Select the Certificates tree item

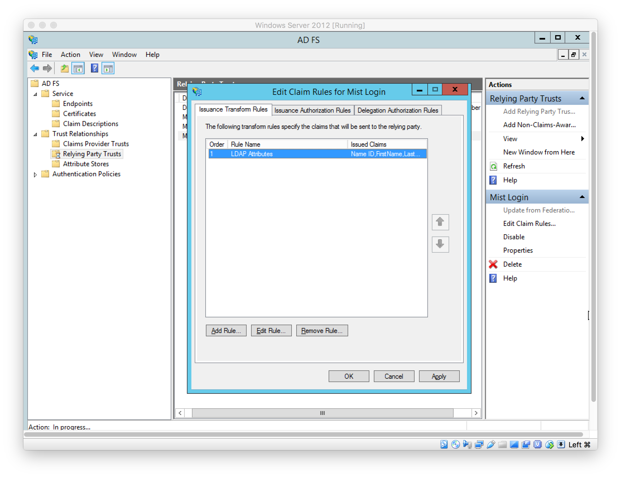[x=79, y=114]
